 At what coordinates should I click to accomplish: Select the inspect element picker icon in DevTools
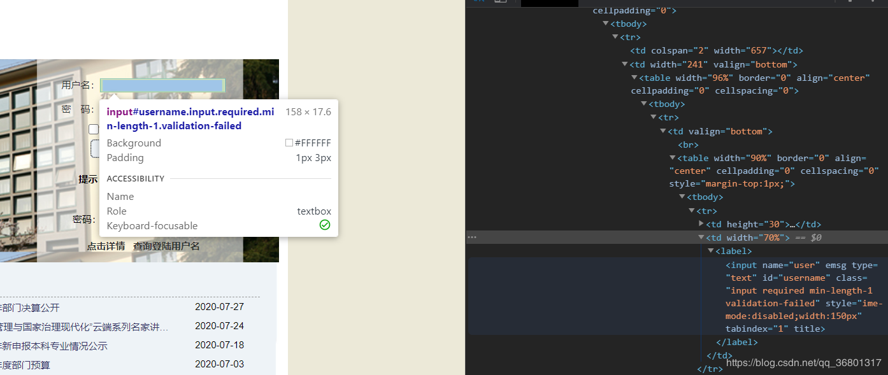478,2
